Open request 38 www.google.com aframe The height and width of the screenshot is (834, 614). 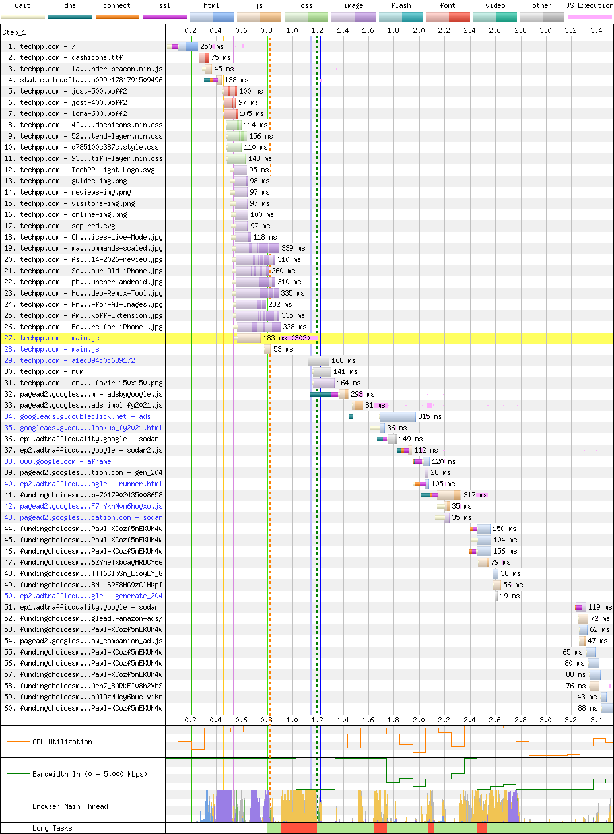[x=65, y=461]
